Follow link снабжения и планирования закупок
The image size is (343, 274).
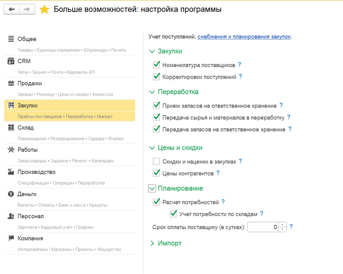coord(244,37)
